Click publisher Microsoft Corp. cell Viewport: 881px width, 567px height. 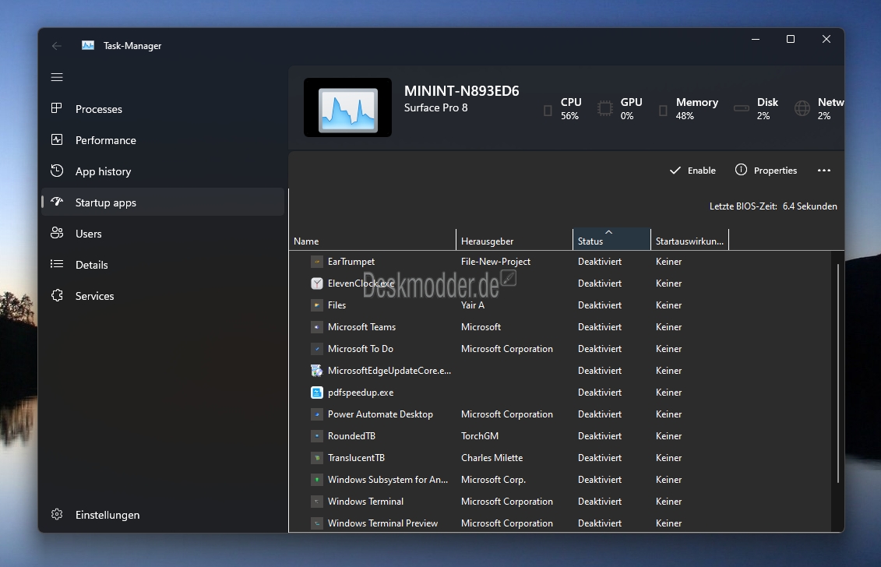[x=493, y=479]
